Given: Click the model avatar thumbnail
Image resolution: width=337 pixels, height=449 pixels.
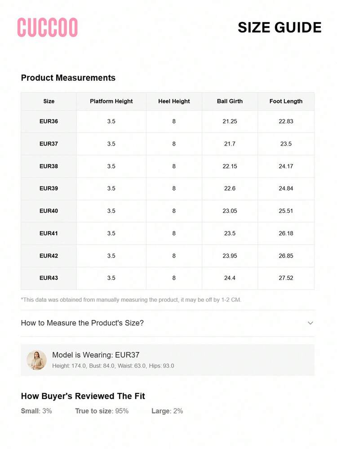Looking at the screenshot, I should pyautogui.click(x=36, y=360).
